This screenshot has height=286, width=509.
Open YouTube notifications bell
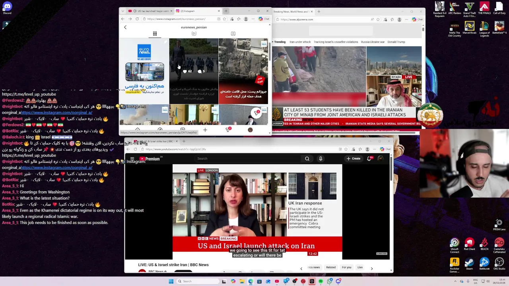tap(369, 158)
